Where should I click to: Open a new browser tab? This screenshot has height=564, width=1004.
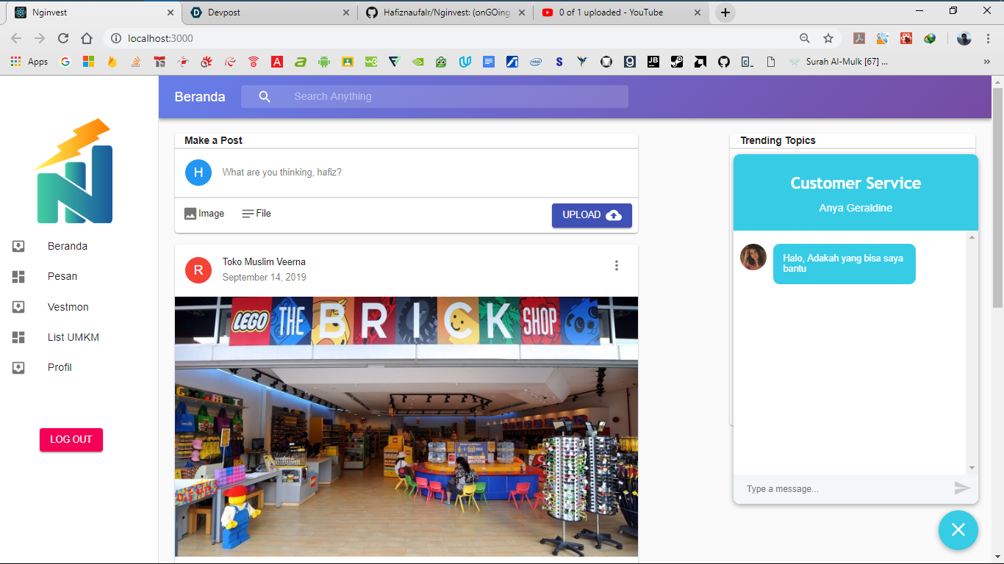(725, 12)
